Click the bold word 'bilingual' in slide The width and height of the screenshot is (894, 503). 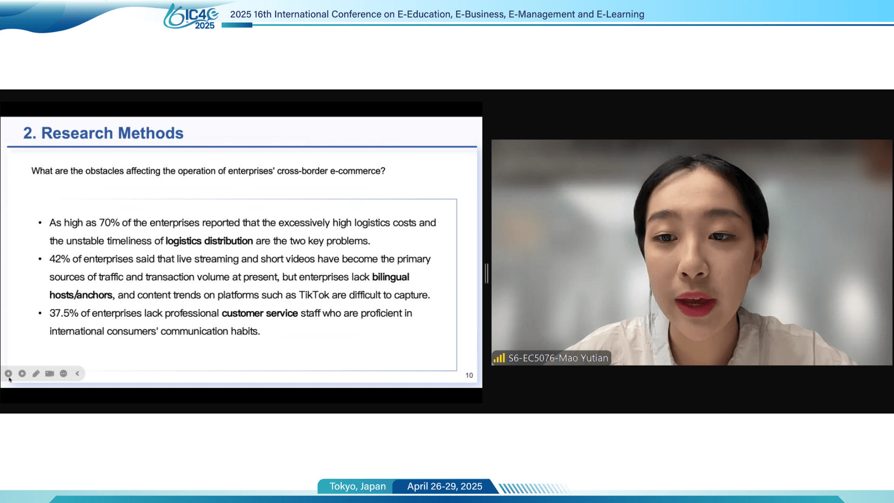[x=390, y=277]
